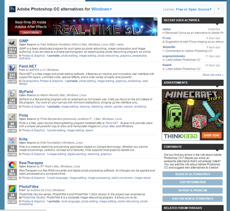Open the Pinta app icon
230x211 pixels.
[12, 117]
